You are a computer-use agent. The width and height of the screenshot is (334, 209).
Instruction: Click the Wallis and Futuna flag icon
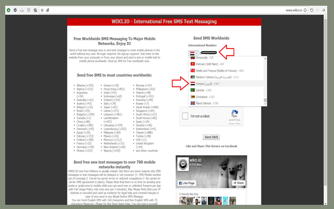[193, 71]
